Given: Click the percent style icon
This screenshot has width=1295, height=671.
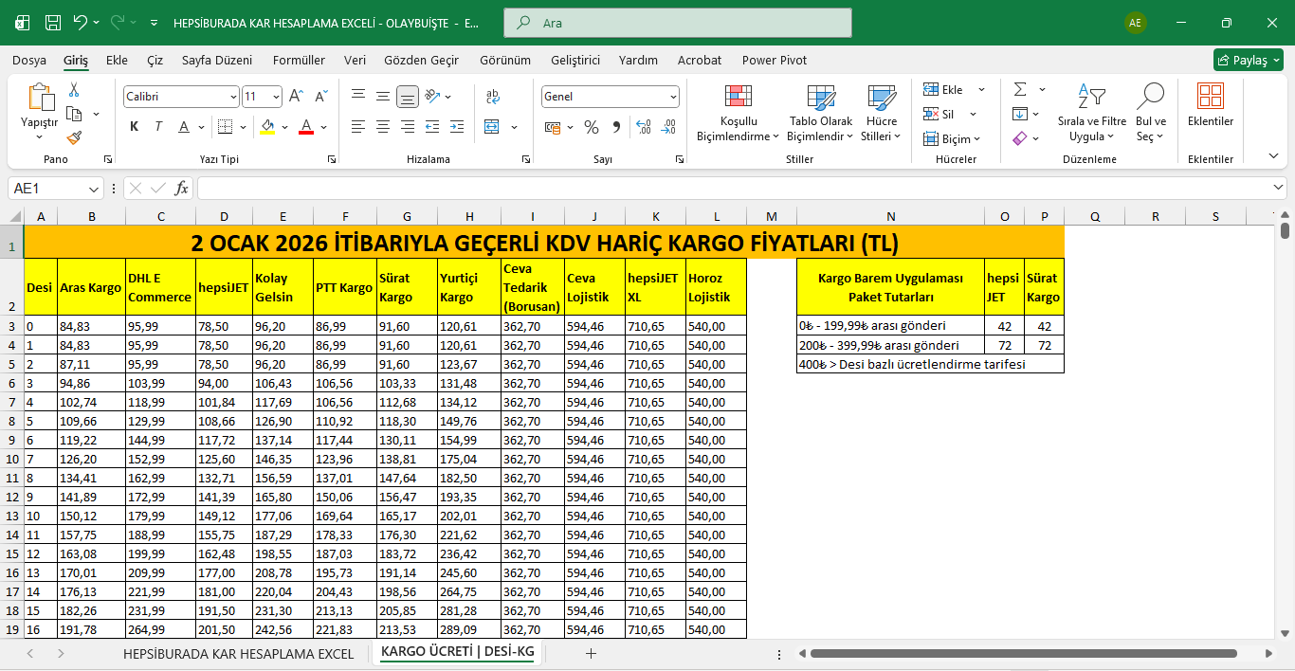Looking at the screenshot, I should click(x=592, y=127).
